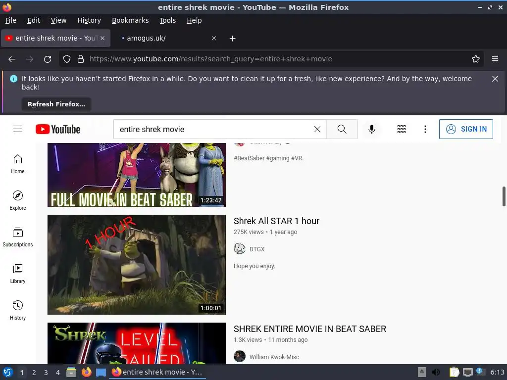Screen dimensions: 507x380
Task: Click the Firefox address bar URL
Action: click(x=211, y=59)
